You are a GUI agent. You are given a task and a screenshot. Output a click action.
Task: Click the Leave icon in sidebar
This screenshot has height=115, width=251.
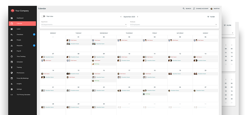12,29
